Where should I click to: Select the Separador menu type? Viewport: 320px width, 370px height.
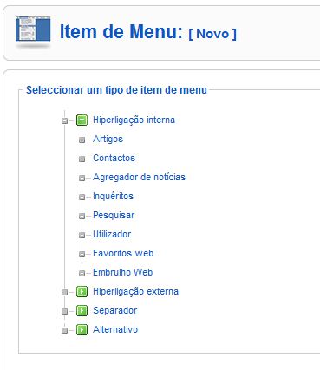(115, 311)
